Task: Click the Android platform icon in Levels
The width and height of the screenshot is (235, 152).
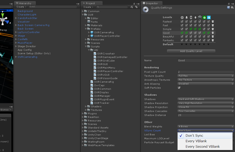Action: coord(195,17)
